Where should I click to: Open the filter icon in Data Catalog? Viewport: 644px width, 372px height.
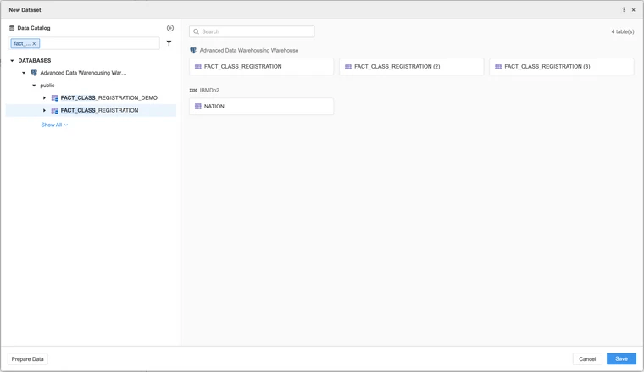[x=169, y=43]
